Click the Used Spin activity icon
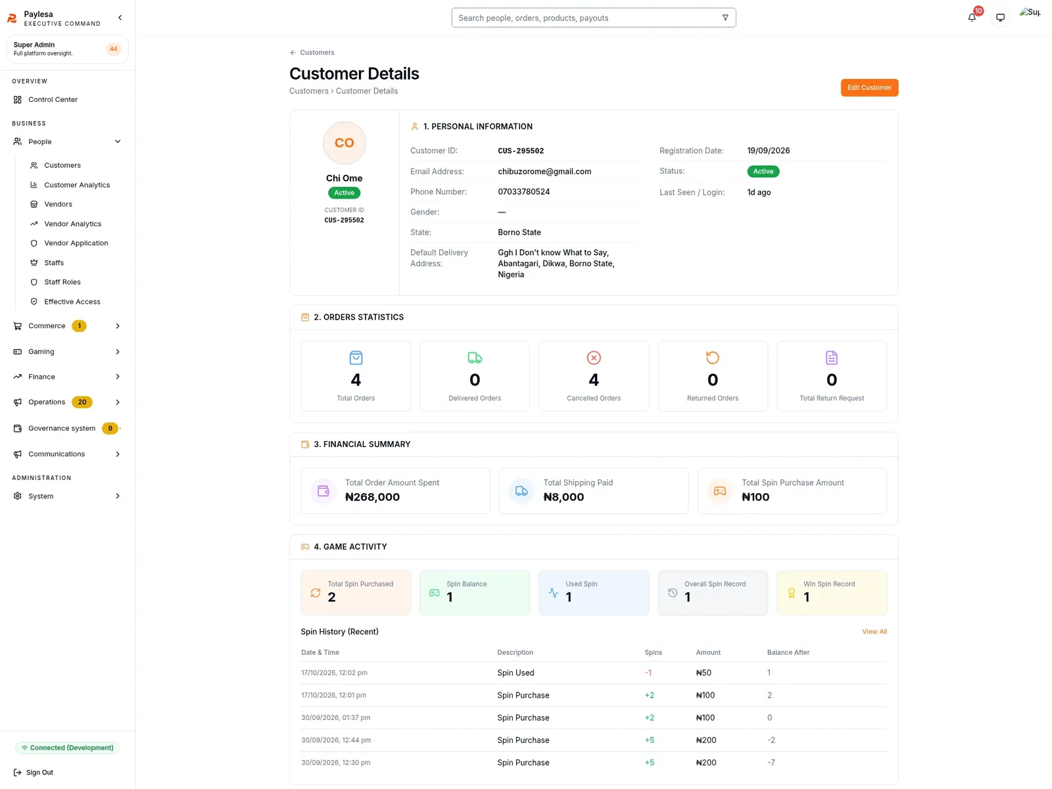The width and height of the screenshot is (1052, 789). click(x=554, y=593)
